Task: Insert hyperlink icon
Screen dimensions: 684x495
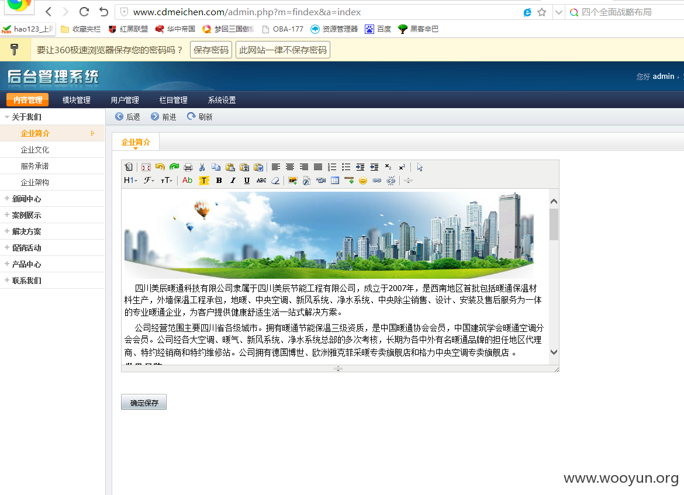Action: pyautogui.click(x=377, y=181)
